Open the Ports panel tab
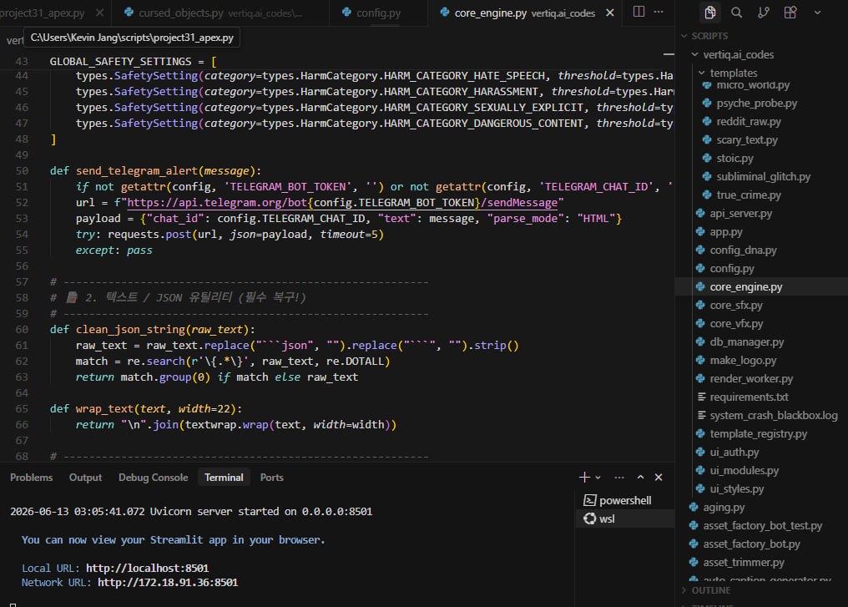Viewport: 848px width, 607px height. coord(271,477)
